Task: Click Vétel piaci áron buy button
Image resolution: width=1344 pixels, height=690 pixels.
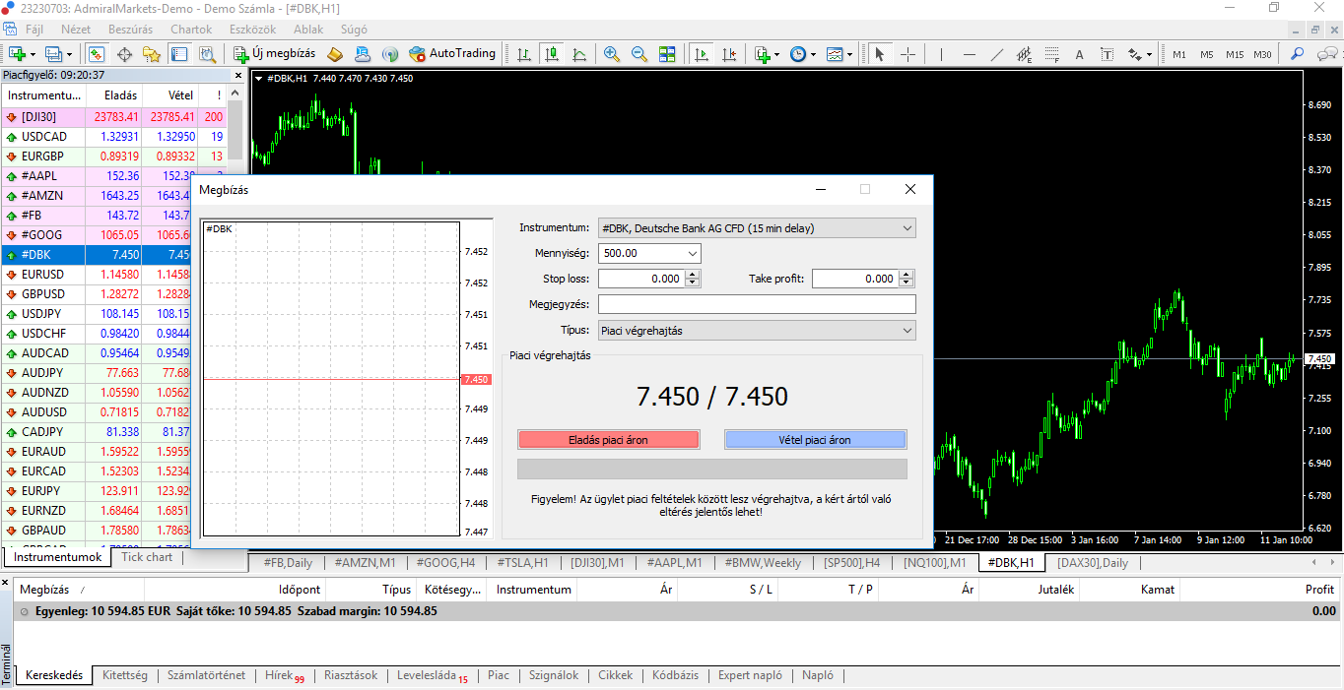Action: tap(816, 440)
